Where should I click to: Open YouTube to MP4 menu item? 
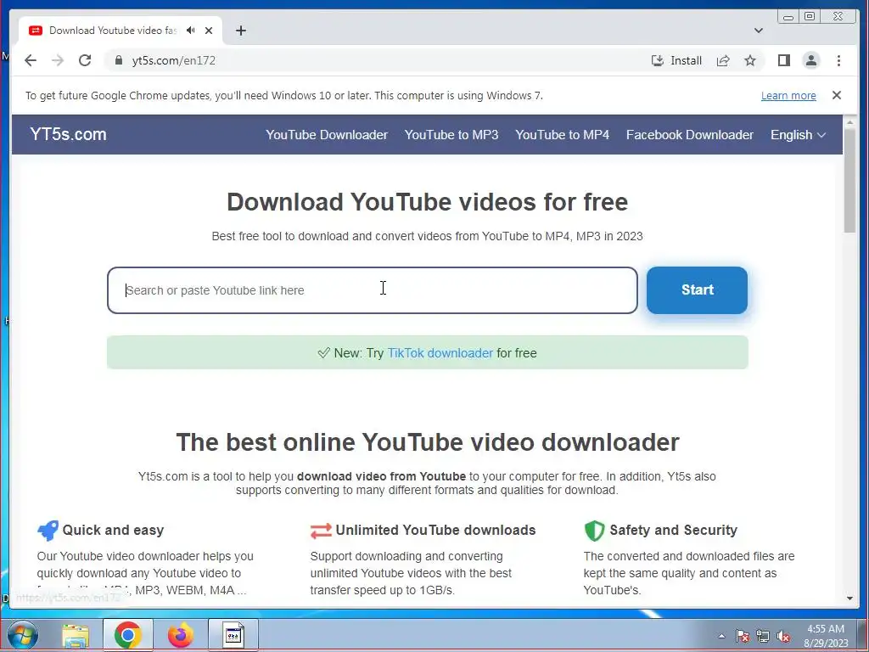tap(562, 135)
